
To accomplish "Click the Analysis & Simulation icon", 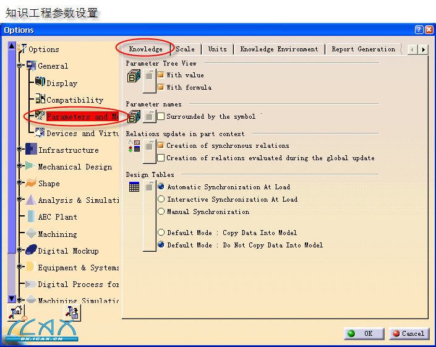I will (x=30, y=200).
